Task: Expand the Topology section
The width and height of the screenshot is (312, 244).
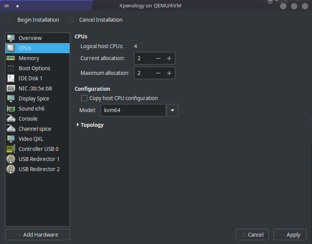Action: [78, 125]
